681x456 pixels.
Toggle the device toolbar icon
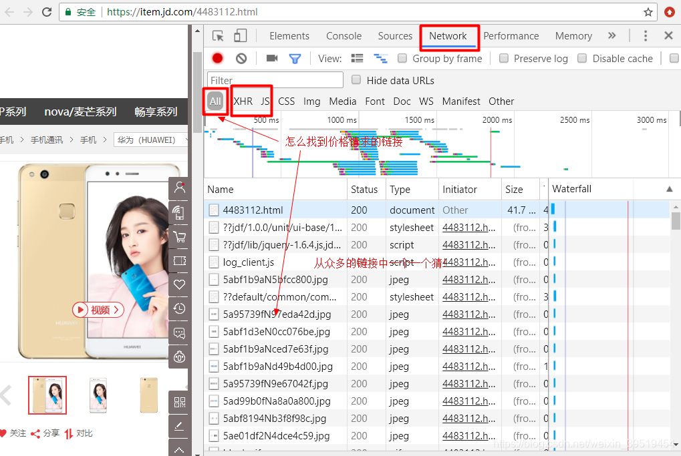pos(240,35)
